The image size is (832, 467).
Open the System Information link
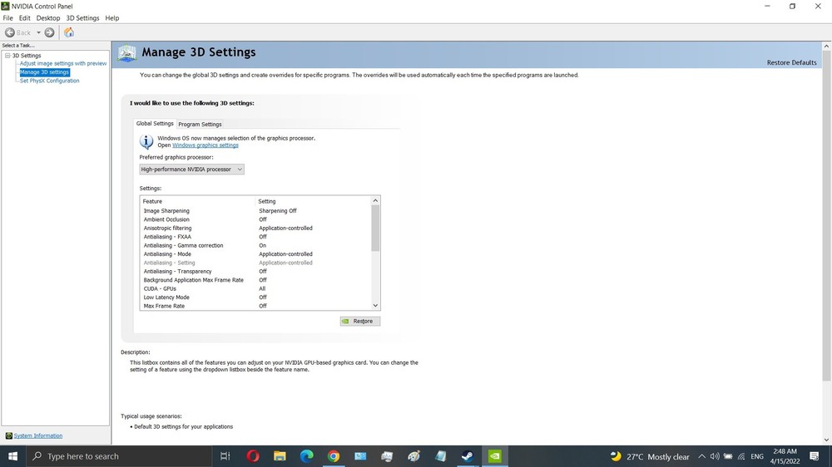[38, 435]
